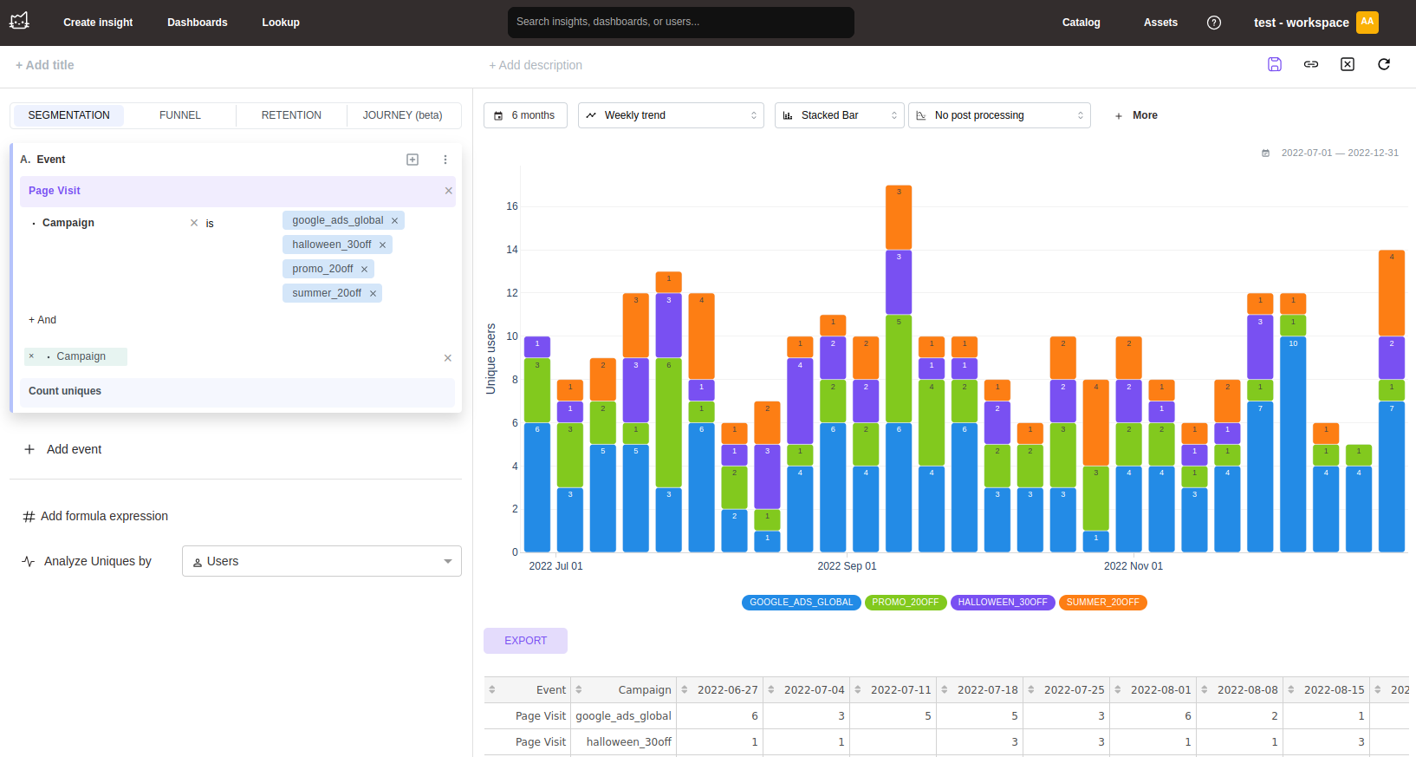The width and height of the screenshot is (1416, 757).
Task: Click the clear insight X-box icon
Action: [x=1347, y=64]
